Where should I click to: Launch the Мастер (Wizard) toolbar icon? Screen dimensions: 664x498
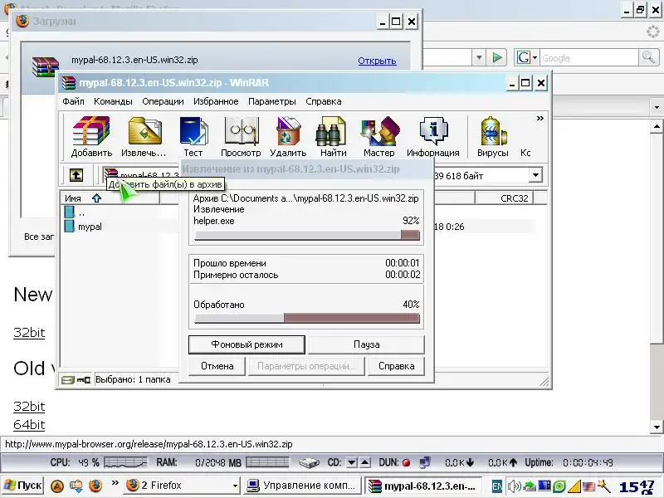click(x=379, y=136)
